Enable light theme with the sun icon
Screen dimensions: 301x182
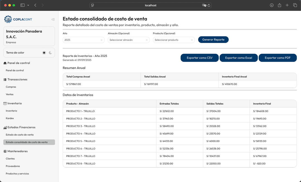pyautogui.click(x=44, y=52)
